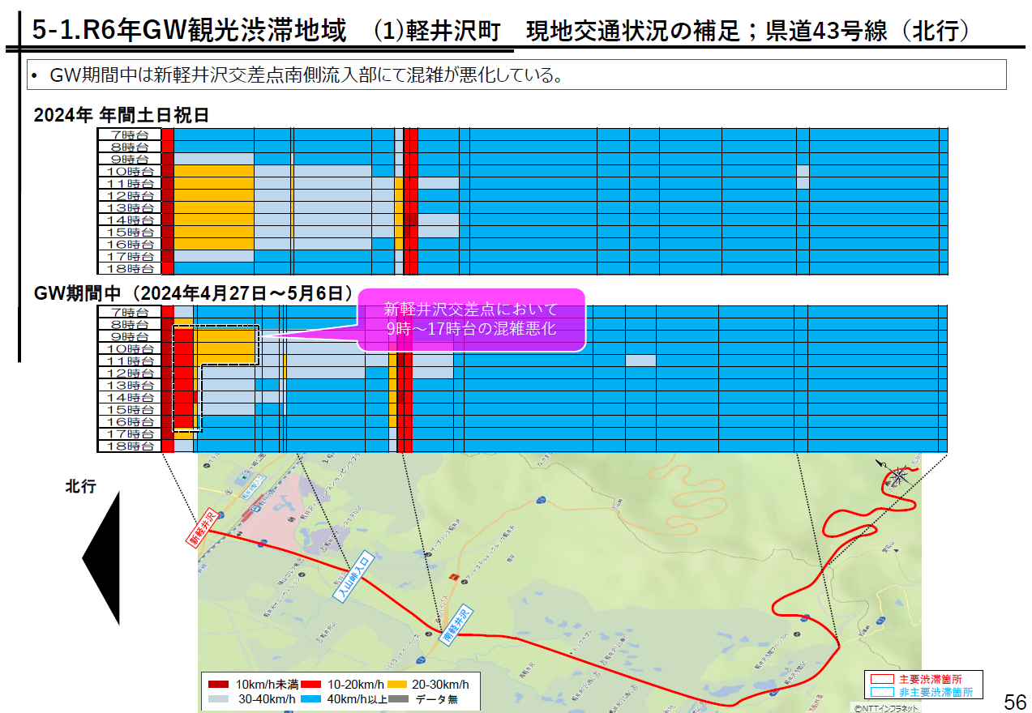Image resolution: width=1032 pixels, height=713 pixels.
Task: Select the 30-40km/h light gray legend swatch
Action: (x=218, y=698)
